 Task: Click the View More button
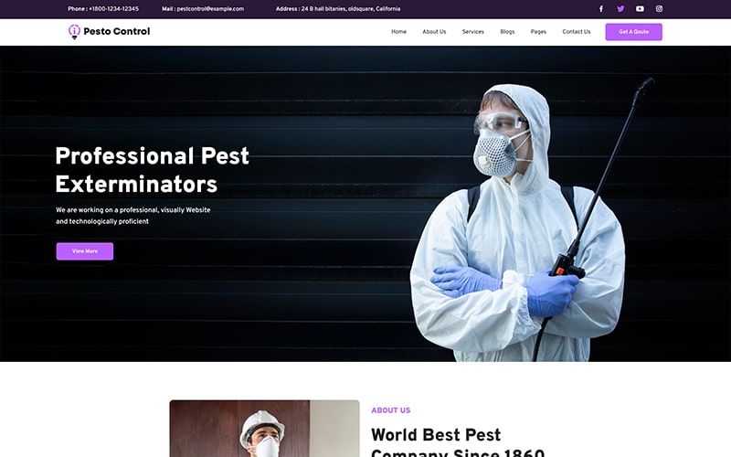pos(85,251)
